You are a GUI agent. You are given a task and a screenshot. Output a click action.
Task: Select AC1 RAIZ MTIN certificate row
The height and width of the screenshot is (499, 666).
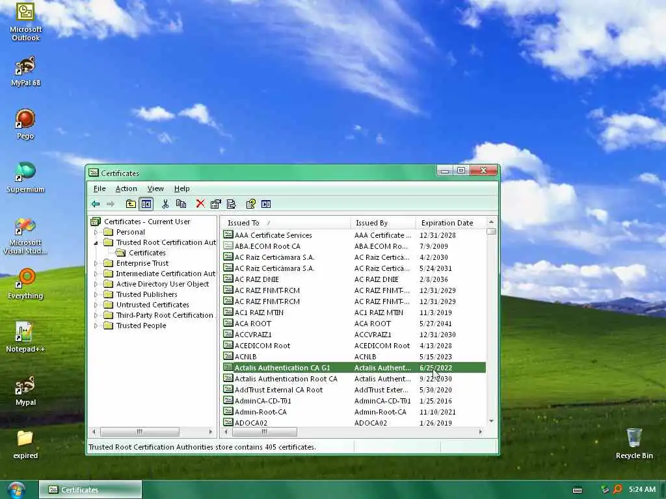pos(354,313)
